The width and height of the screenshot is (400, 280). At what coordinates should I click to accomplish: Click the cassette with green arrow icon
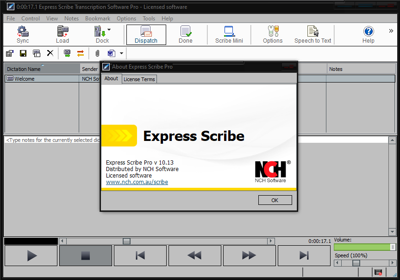point(67,53)
